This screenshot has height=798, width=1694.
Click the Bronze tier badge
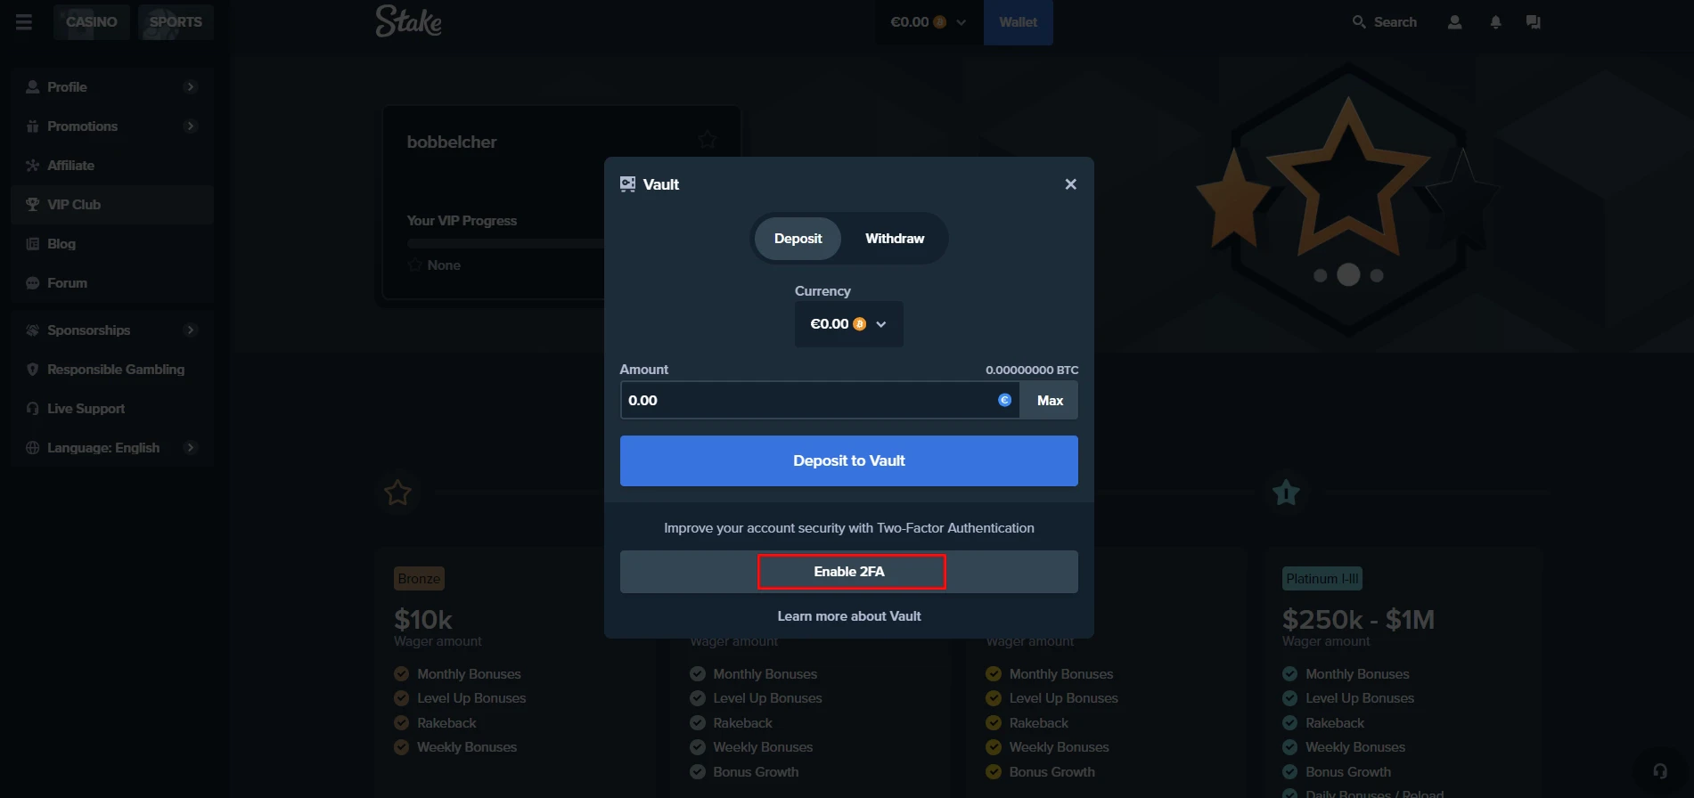419,579
